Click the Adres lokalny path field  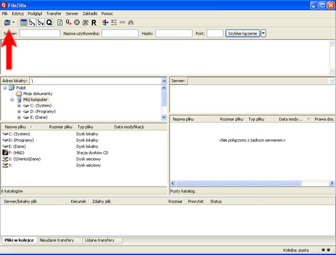96,81
